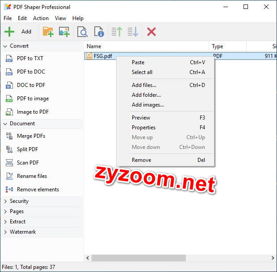Click the Image to PDF icon
This screenshot has width=277, height=272.
[9, 112]
